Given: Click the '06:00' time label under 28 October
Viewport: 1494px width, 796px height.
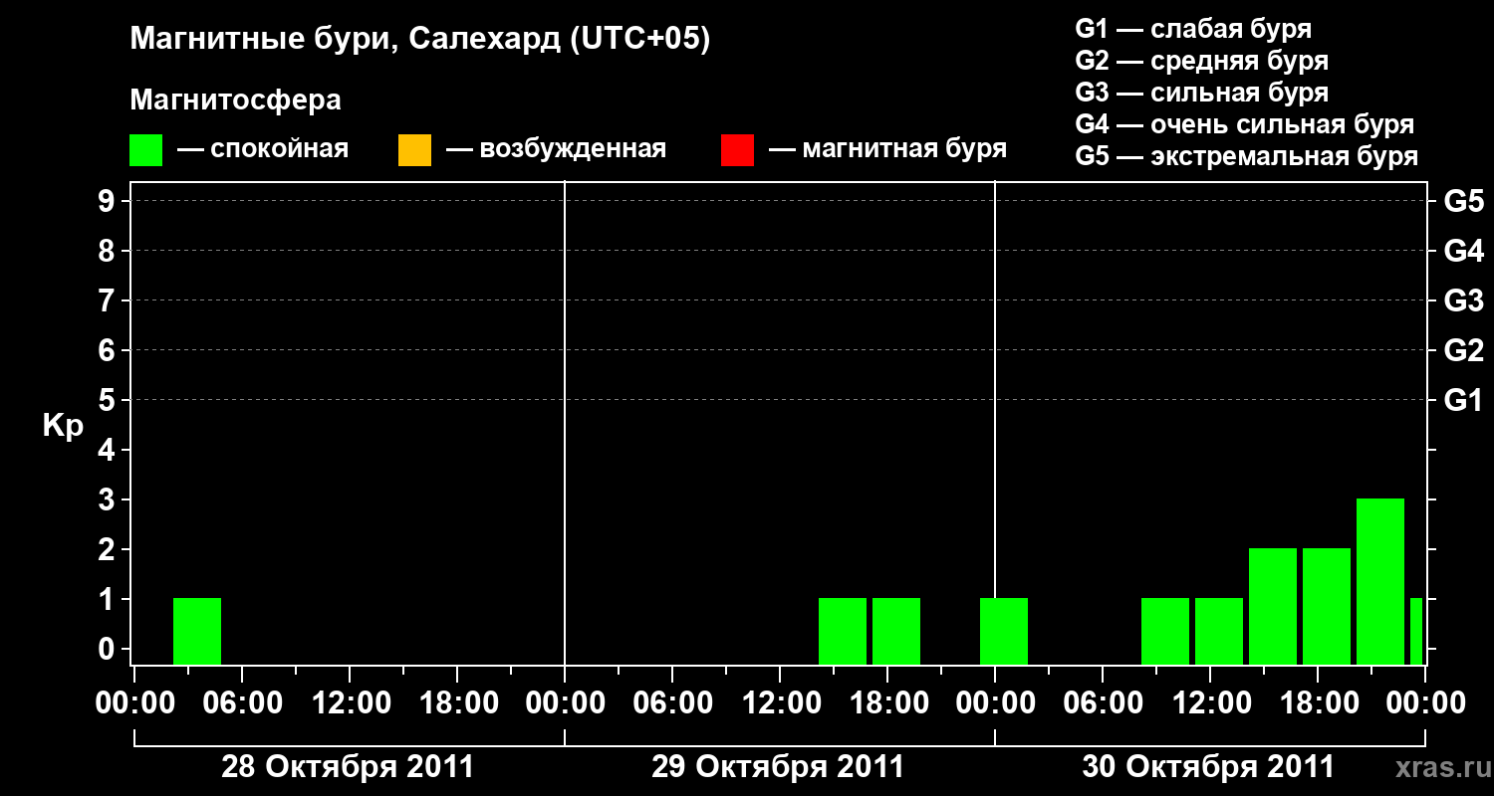Looking at the screenshot, I should (x=242, y=703).
